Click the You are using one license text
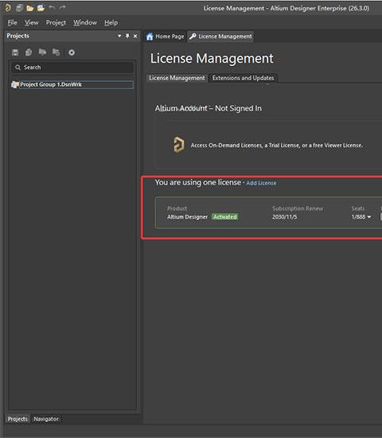 click(198, 182)
